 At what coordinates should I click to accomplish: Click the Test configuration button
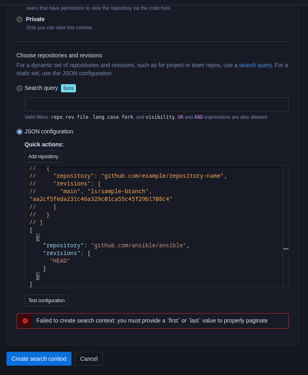pyautogui.click(x=46, y=300)
